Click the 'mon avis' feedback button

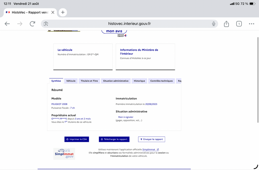tap(114, 31)
